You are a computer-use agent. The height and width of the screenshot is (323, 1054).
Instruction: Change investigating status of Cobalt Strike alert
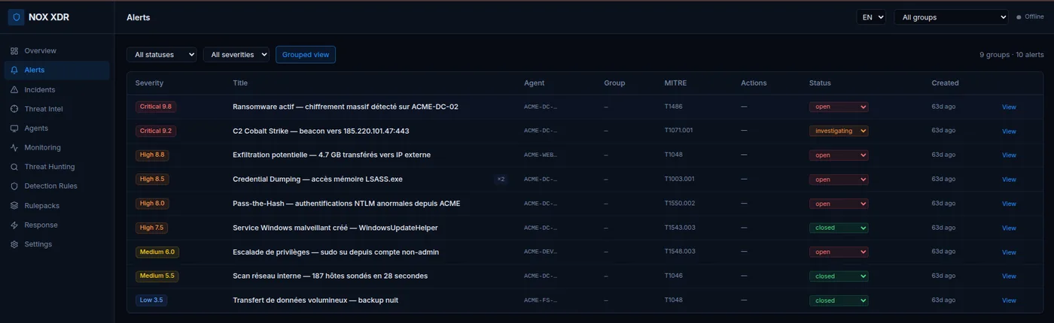839,131
